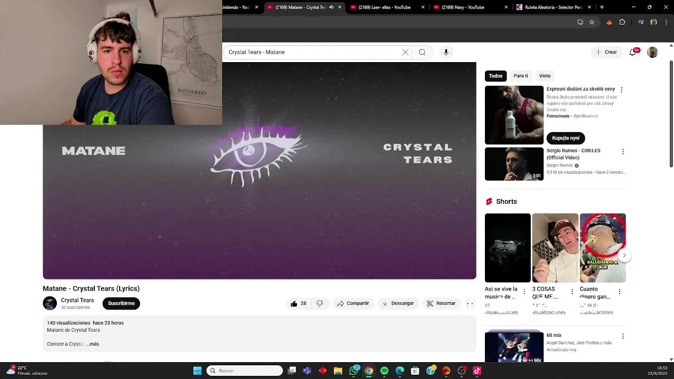Open weather widget showing 22°C
The height and width of the screenshot is (379, 674).
click(x=26, y=371)
